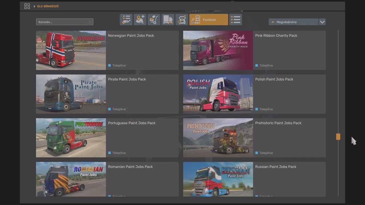Screen dimensions: 365x205
Task: Click Telepítve status on Pink Ribbon pack
Action: [x=264, y=65]
